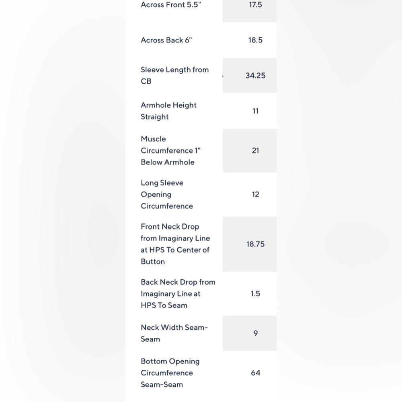Click the Across Back 6" label
The height and width of the screenshot is (402, 402).
166,40
